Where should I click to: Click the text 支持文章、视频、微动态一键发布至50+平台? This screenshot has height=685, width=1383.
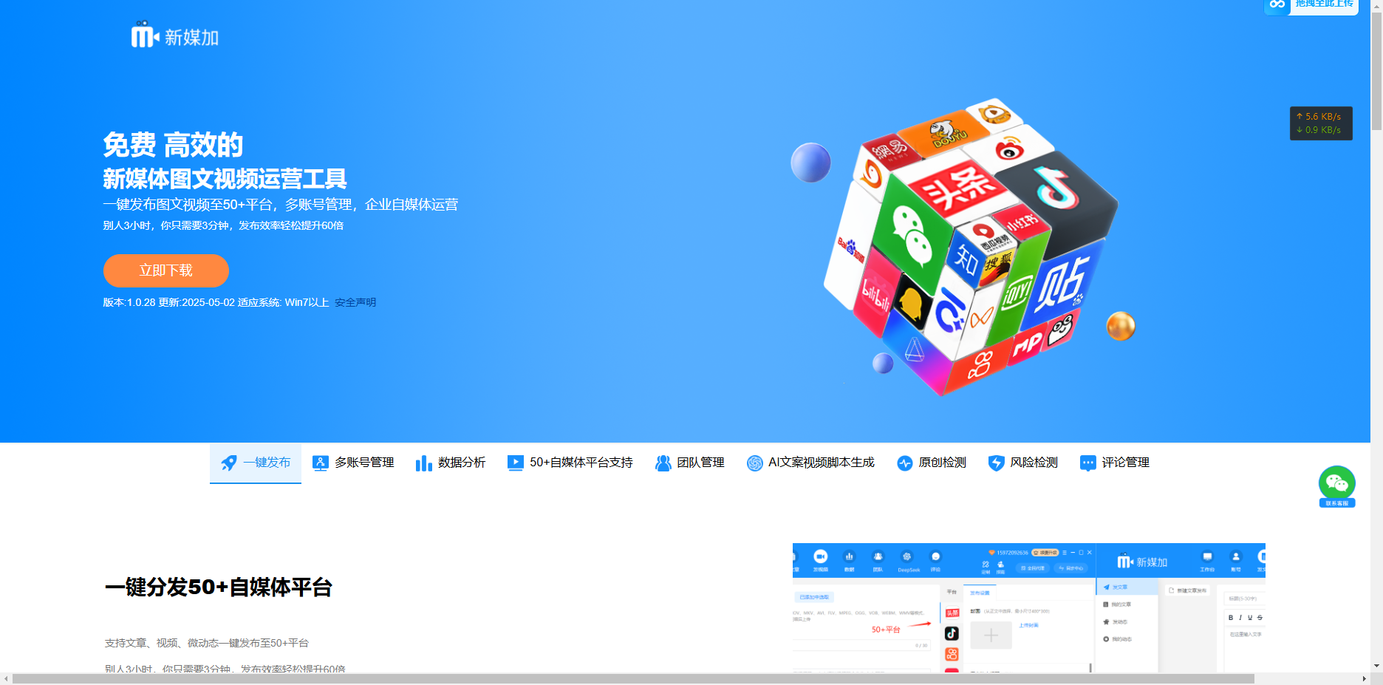[207, 643]
